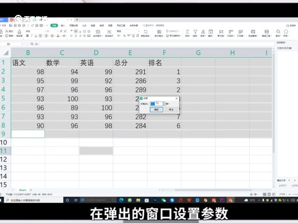The height and width of the screenshot is (223, 298).
Task: Click the Table Tools icon
Action: [266, 32]
